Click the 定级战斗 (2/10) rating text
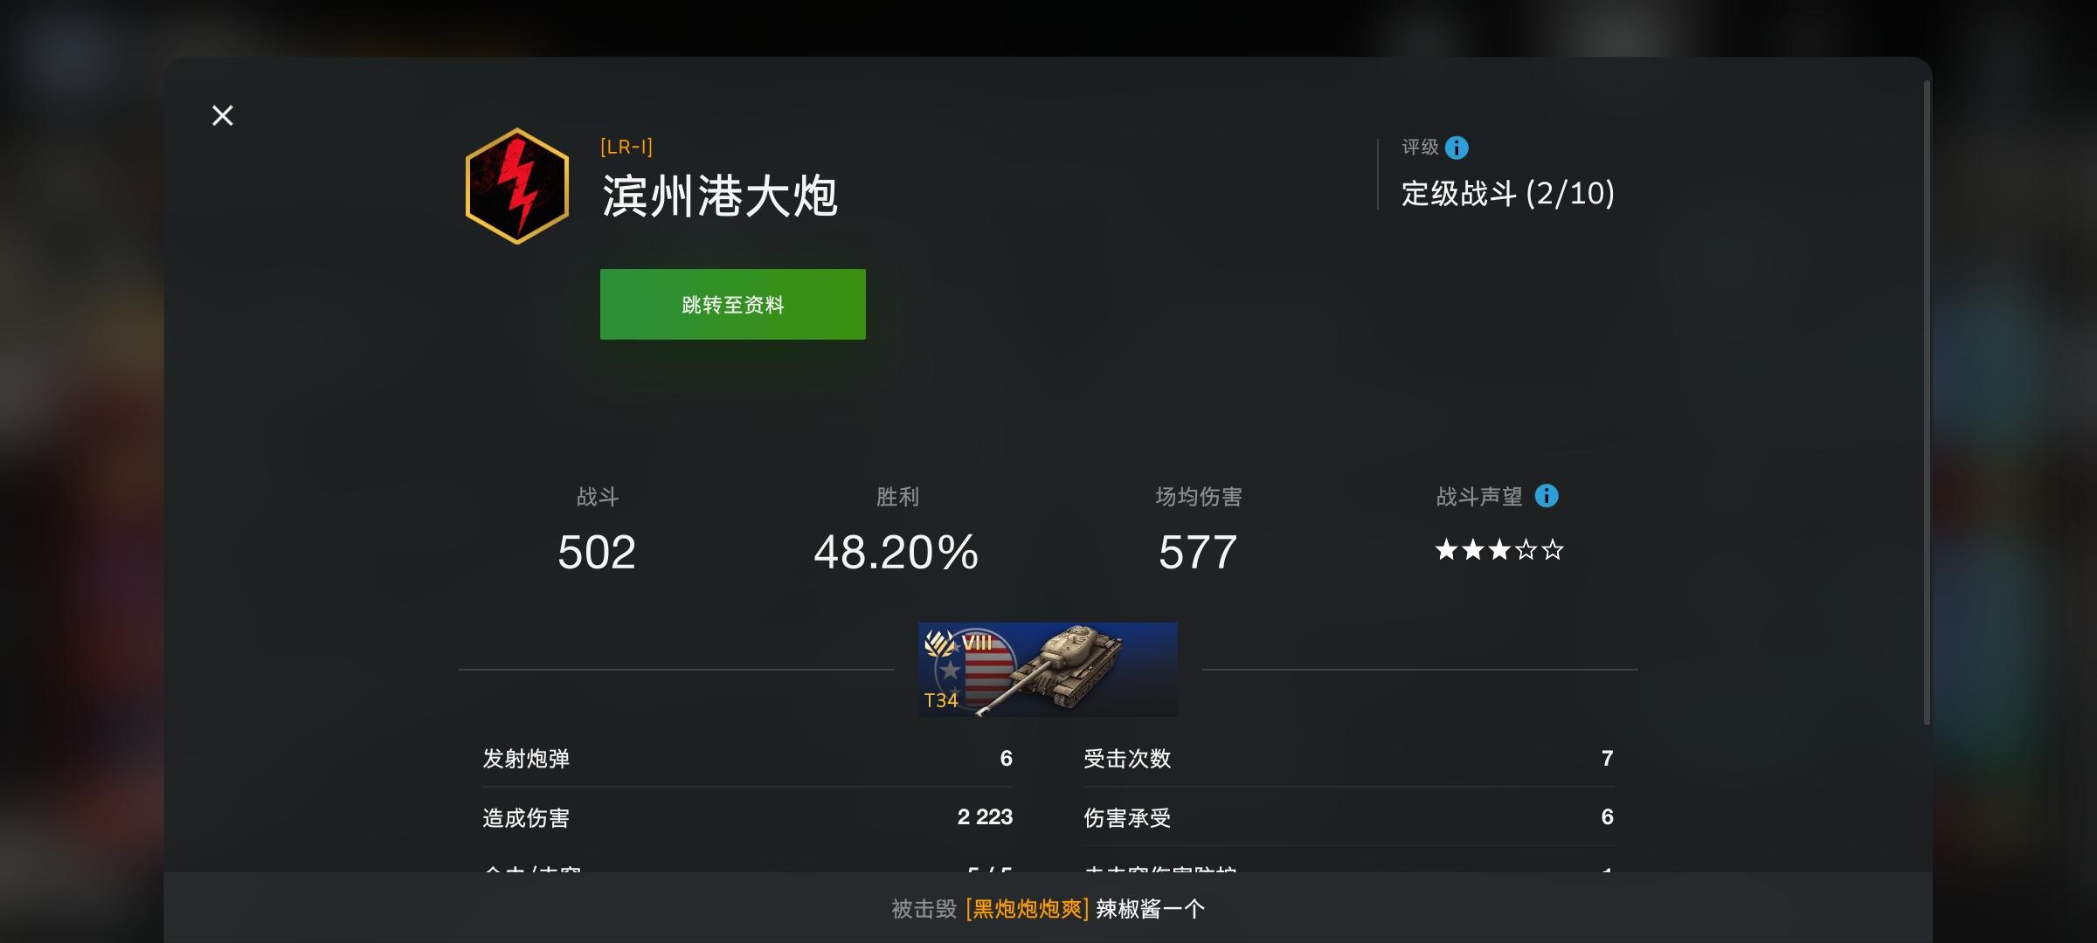The height and width of the screenshot is (943, 2097). tap(1508, 193)
